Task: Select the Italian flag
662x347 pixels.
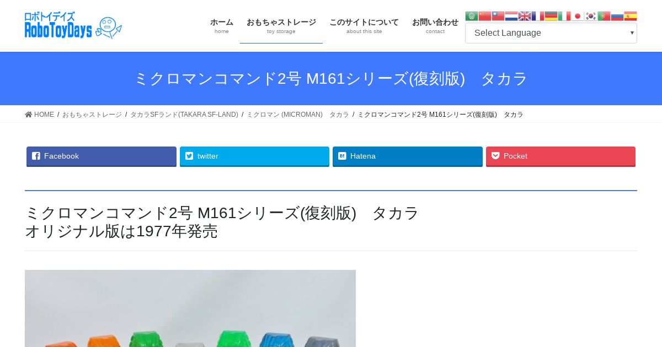Action: point(564,16)
